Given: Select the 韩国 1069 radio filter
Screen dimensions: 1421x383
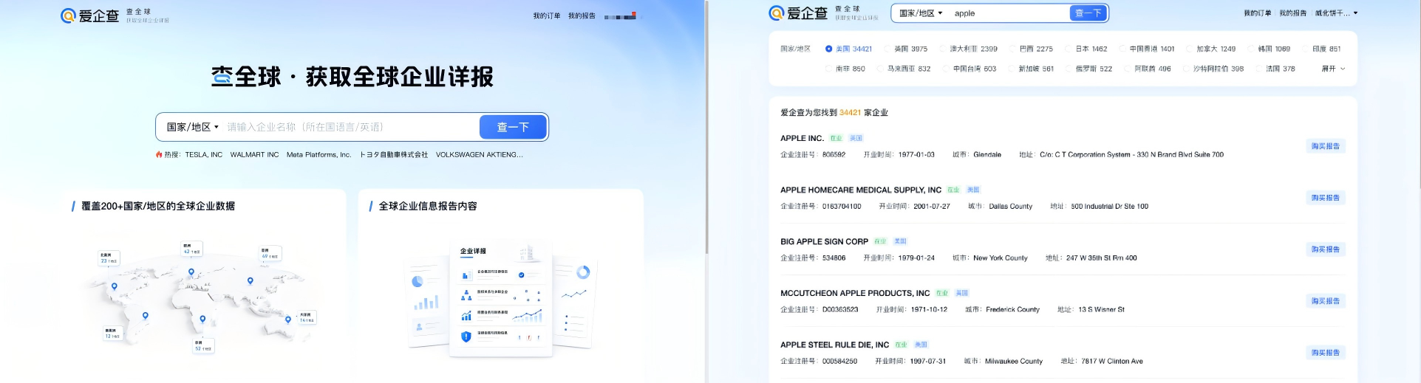Looking at the screenshot, I should point(1269,49).
